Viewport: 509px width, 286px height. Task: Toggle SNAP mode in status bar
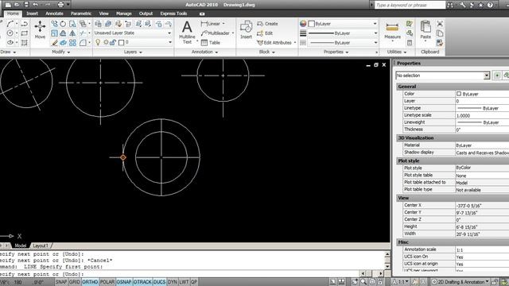click(x=61, y=282)
